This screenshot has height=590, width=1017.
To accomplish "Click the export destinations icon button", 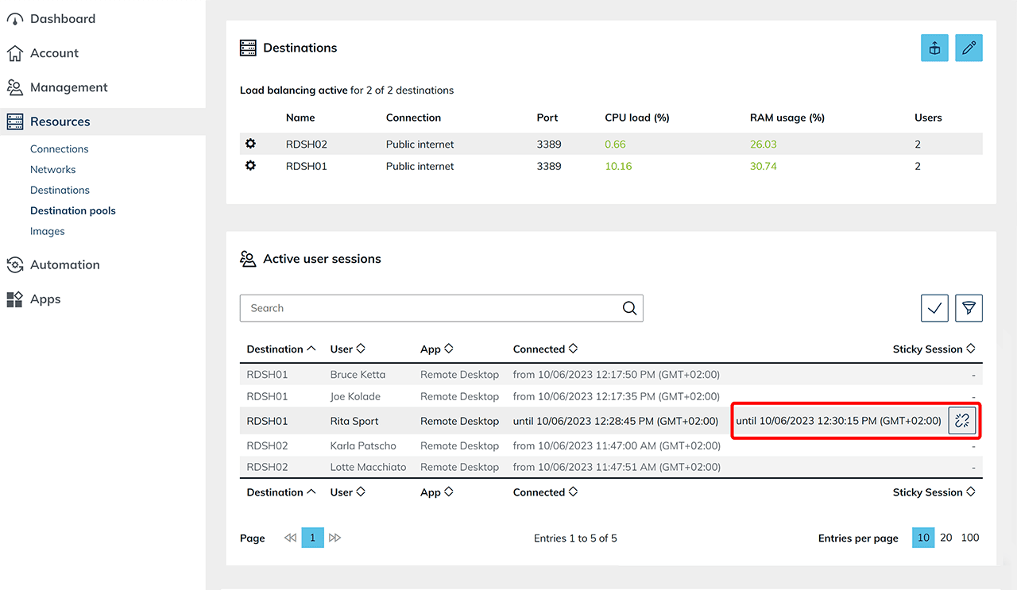I will click(x=934, y=48).
